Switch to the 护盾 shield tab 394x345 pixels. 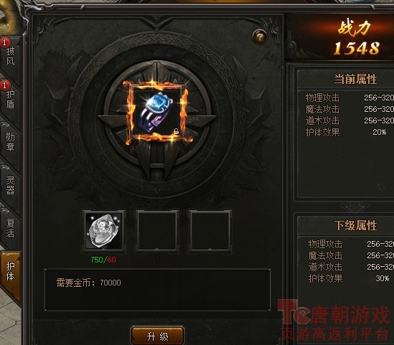click(x=11, y=100)
